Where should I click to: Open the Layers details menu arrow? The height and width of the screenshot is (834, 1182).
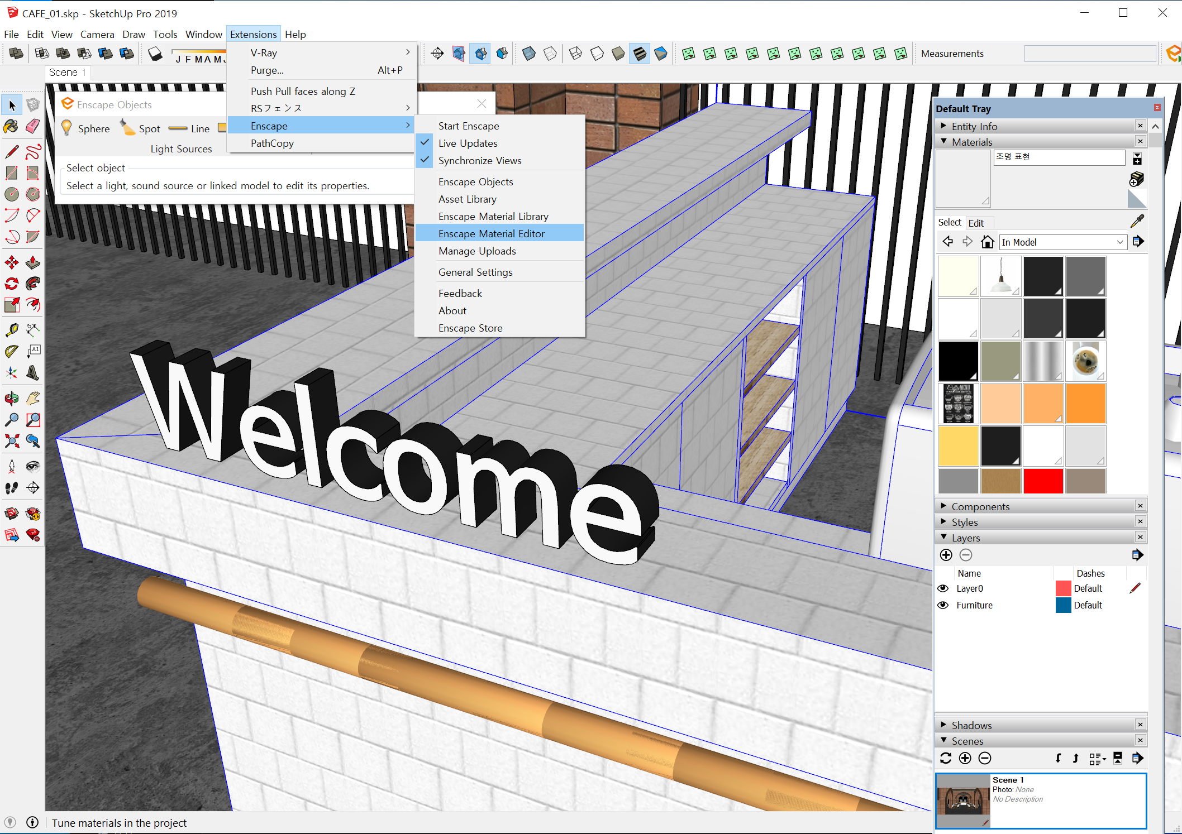1137,555
